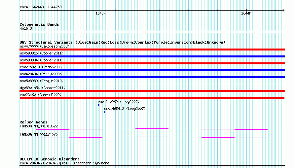The image size is (294, 168).
Task: Click the red bar for nsv470000
Action: tap(152, 50)
